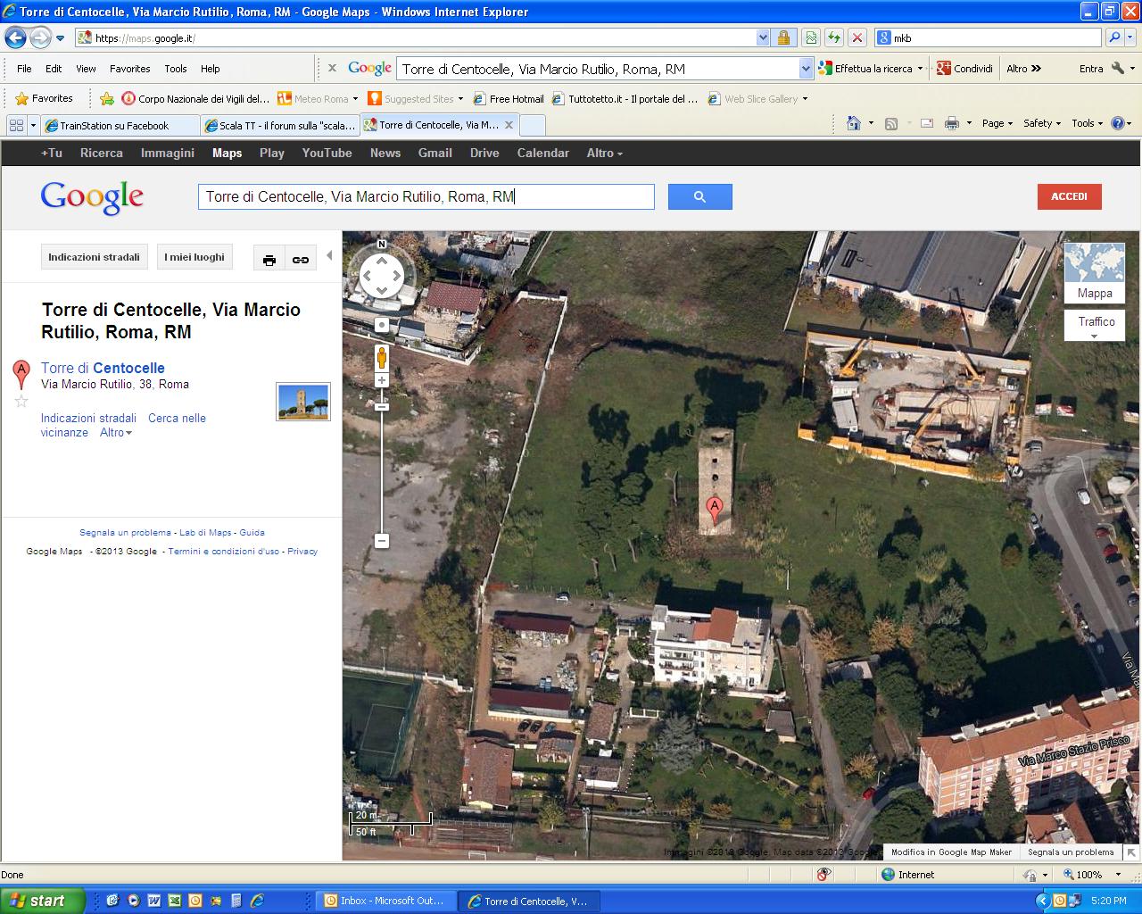Click the red A marker on the map
1142x914 pixels.
click(714, 511)
